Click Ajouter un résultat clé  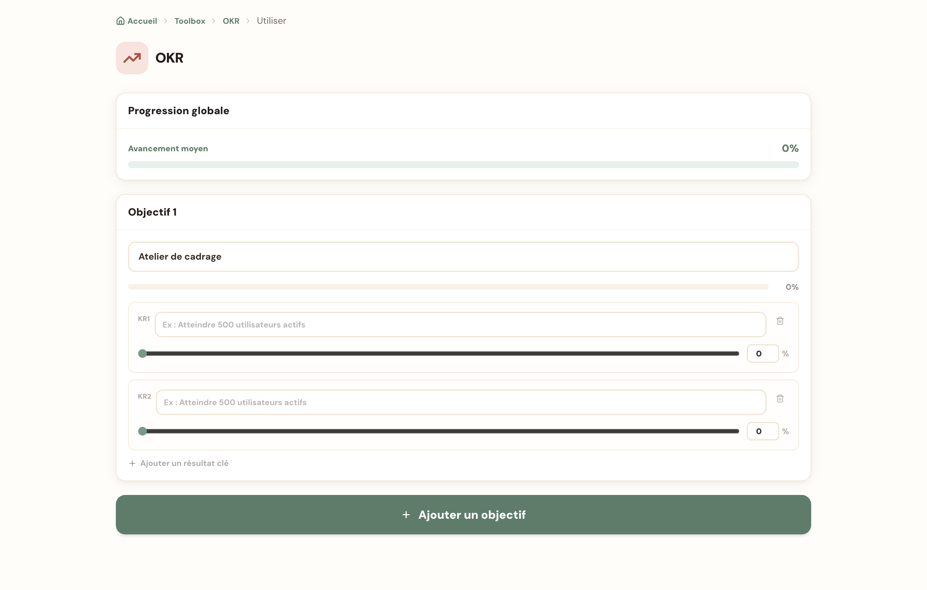point(179,463)
